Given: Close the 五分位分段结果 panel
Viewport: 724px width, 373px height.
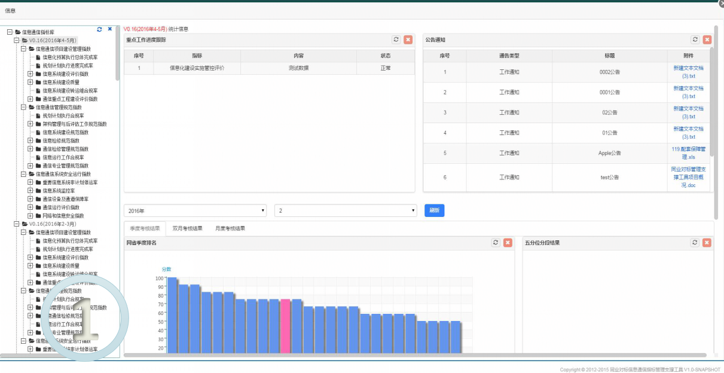Looking at the screenshot, I should coord(707,243).
